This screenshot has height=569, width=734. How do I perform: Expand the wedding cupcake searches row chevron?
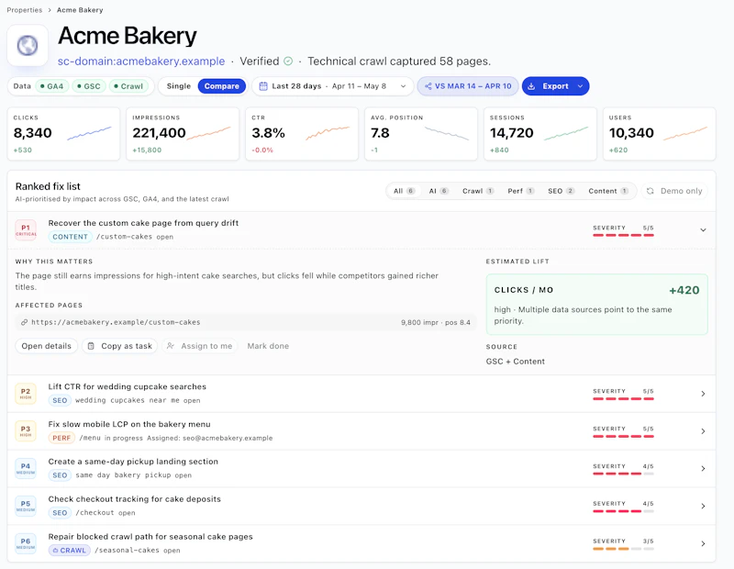click(x=703, y=394)
